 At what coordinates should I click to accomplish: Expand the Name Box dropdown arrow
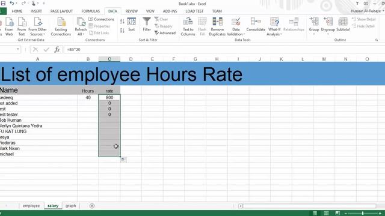[x=18, y=49]
